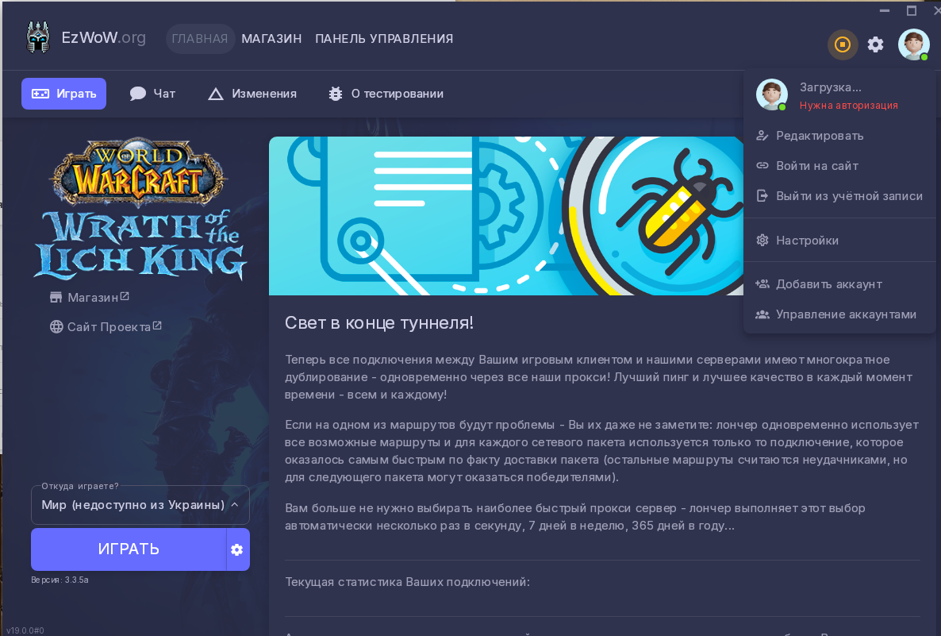The width and height of the screenshot is (941, 636).
Task: Select Выйти из учётной записи
Action: (x=848, y=196)
